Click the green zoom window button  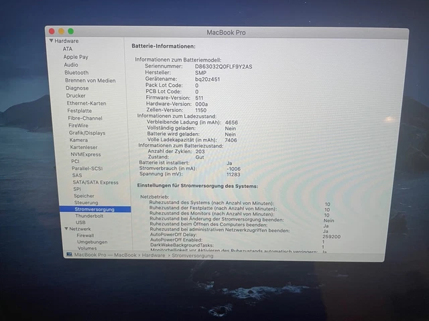coord(71,31)
